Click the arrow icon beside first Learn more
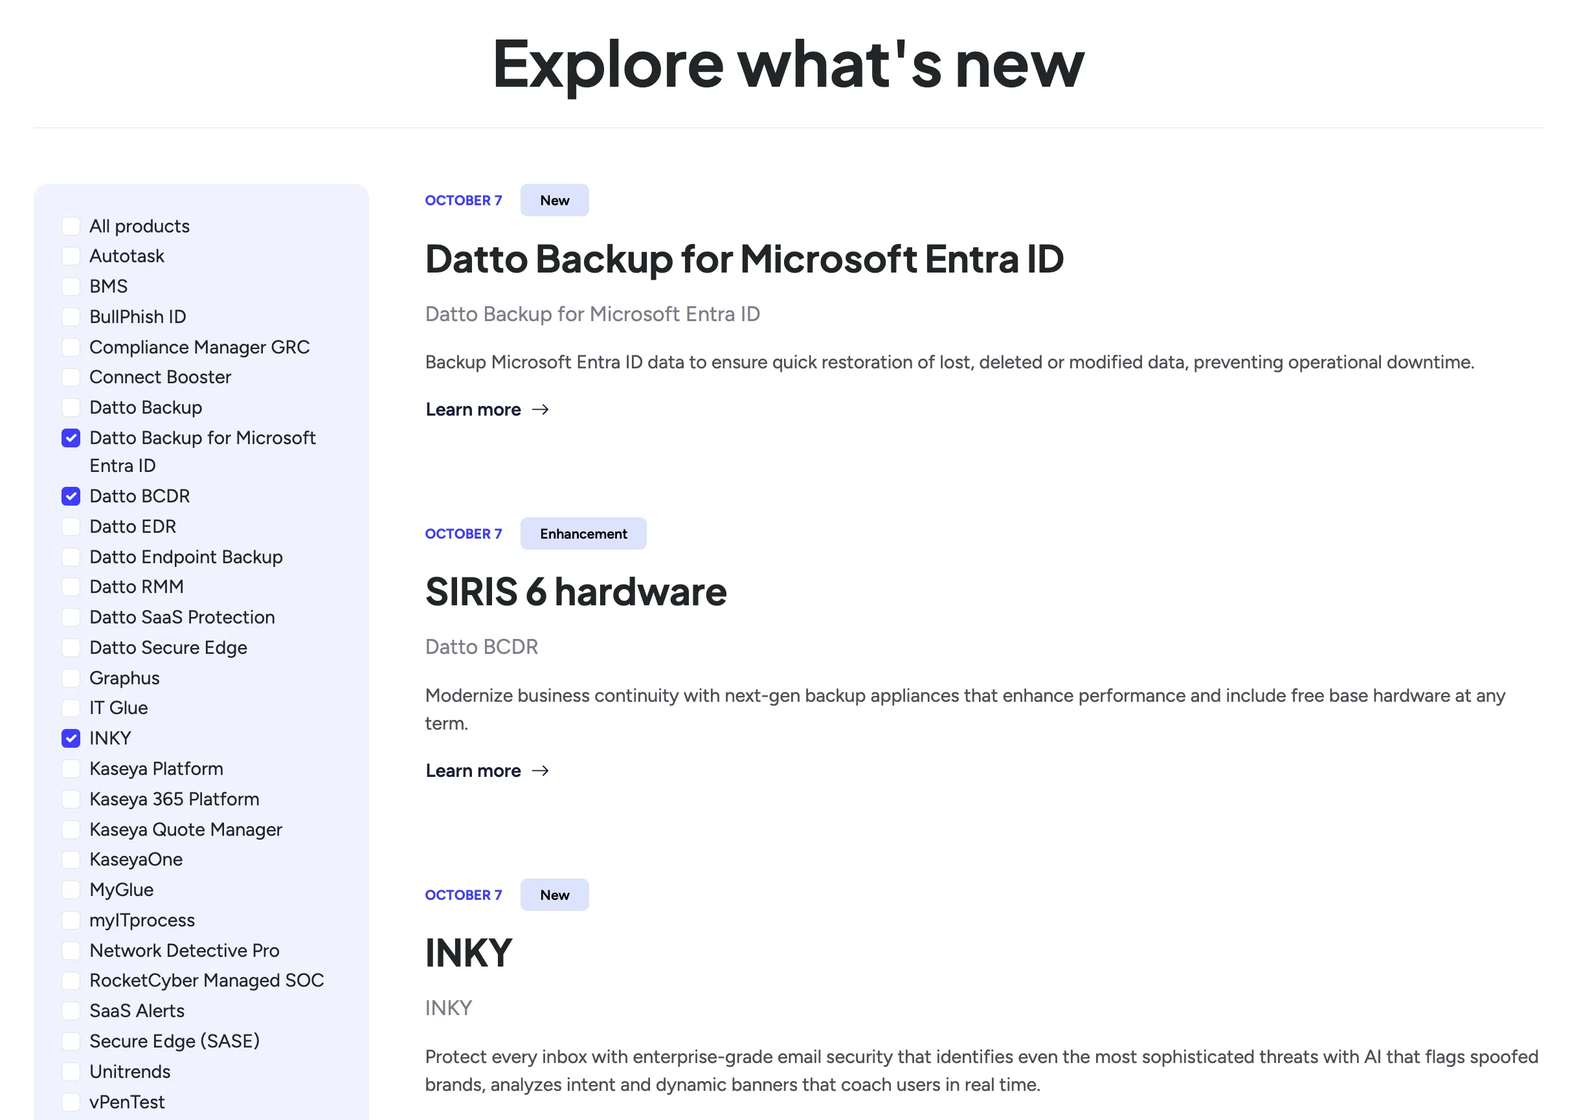Image resolution: width=1581 pixels, height=1120 pixels. [542, 410]
